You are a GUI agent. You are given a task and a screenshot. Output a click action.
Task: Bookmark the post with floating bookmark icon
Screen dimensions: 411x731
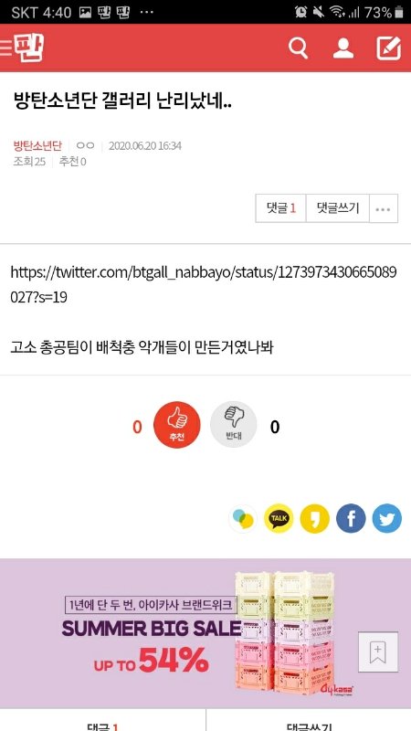pos(378,652)
